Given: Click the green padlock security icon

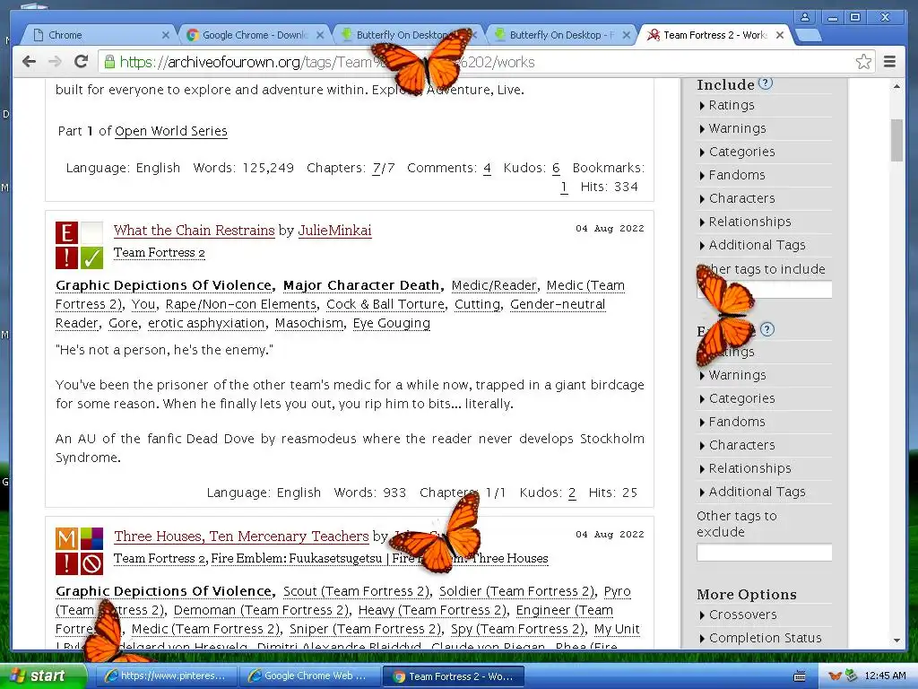Looking at the screenshot, I should click(109, 62).
